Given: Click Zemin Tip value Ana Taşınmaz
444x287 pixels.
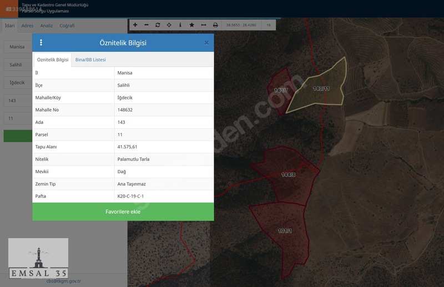Looking at the screenshot, I should click(132, 184).
